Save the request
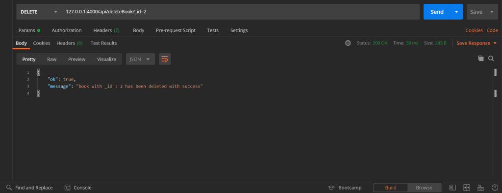The image size is (502, 193). [476, 12]
